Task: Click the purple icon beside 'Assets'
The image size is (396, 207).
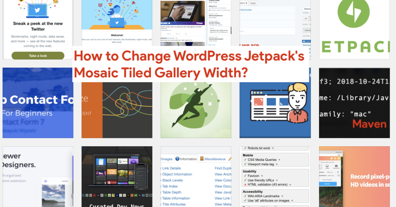Action: click(46, 181)
